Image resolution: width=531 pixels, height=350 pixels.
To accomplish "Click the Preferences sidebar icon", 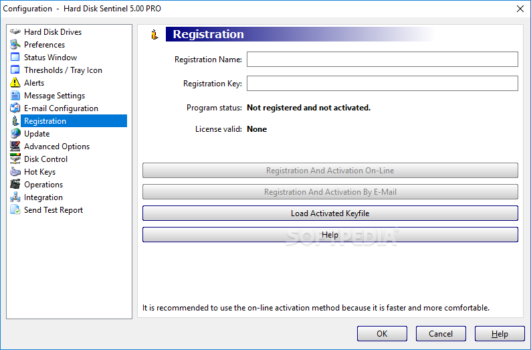I will (15, 44).
